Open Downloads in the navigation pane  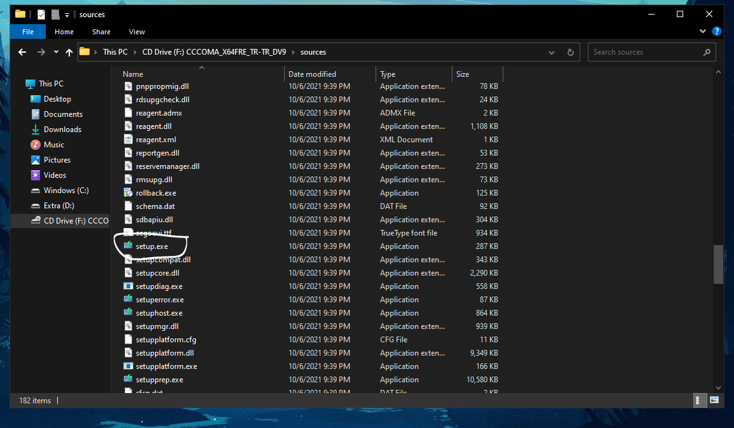pyautogui.click(x=62, y=129)
